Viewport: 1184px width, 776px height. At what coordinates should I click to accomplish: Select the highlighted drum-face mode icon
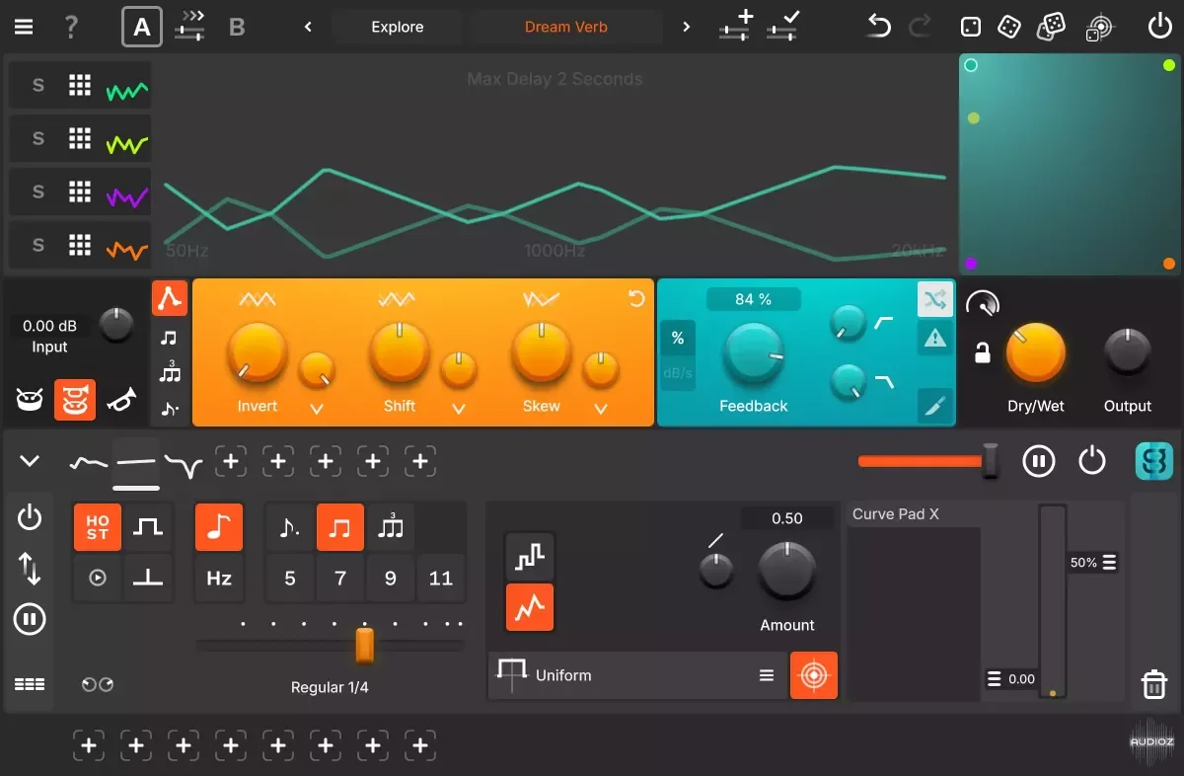pyautogui.click(x=75, y=400)
